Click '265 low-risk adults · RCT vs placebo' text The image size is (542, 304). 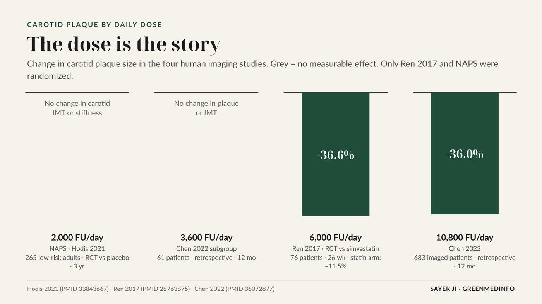pyautogui.click(x=77, y=258)
